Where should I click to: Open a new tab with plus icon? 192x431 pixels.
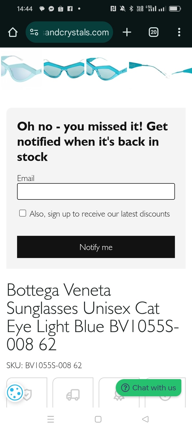(x=127, y=32)
